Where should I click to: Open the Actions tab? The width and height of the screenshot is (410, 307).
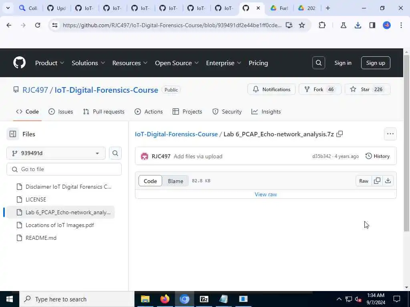coord(149,112)
